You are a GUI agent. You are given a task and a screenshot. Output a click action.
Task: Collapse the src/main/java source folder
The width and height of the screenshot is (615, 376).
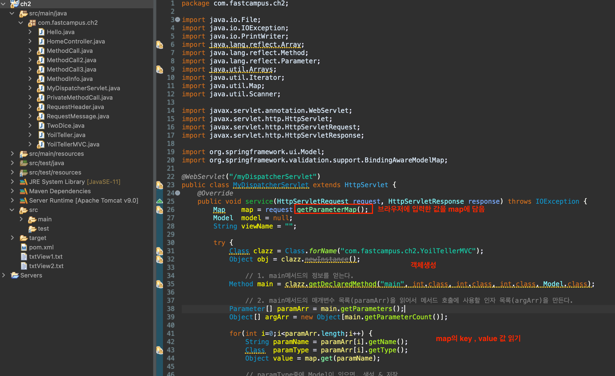(12, 13)
